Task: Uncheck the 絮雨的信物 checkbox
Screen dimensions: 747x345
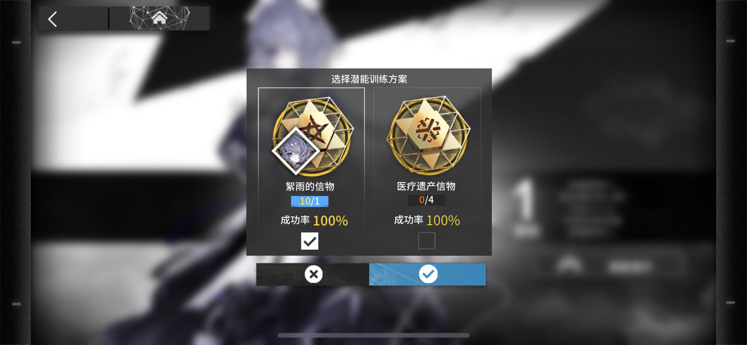Action: click(310, 241)
